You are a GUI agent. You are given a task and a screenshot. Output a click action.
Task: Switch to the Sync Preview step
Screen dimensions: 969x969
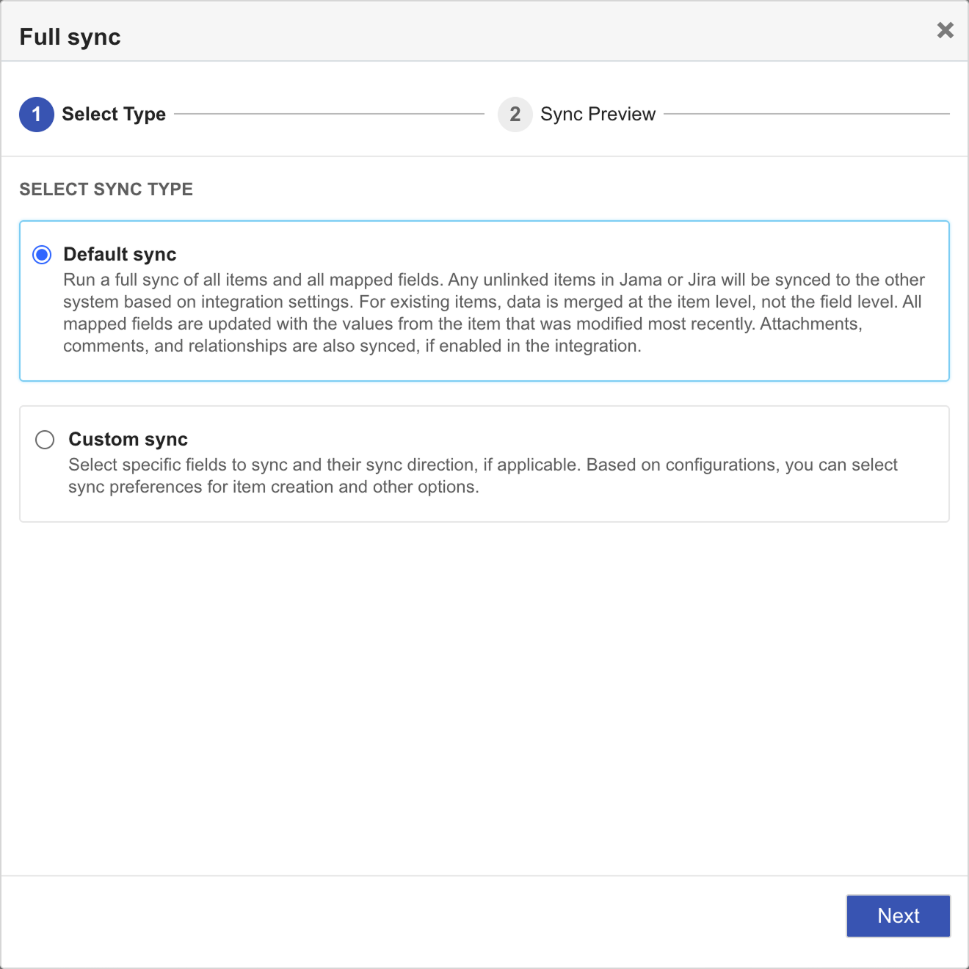(x=598, y=114)
